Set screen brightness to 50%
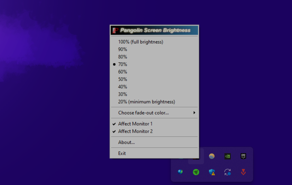Image resolution: width=292 pixels, height=185 pixels. click(122, 79)
